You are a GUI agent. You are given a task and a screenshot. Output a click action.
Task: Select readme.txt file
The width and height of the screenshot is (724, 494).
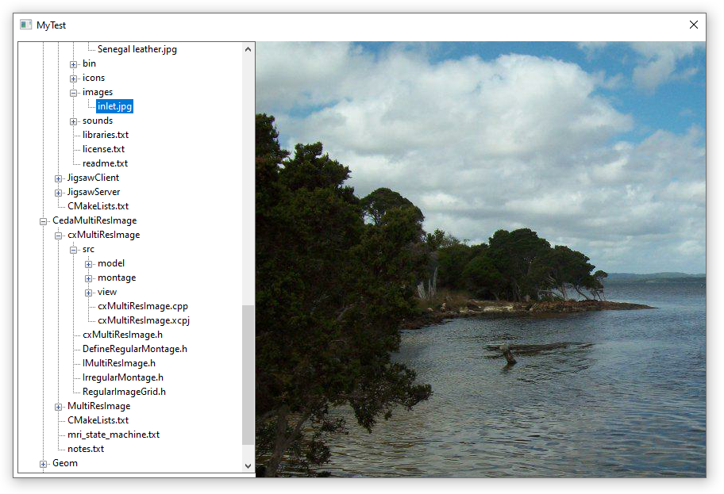[105, 163]
